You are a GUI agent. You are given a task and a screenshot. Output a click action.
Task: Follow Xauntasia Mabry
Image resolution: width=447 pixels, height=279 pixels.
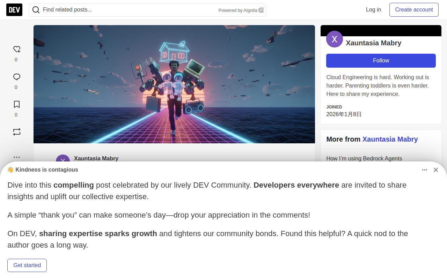coord(381,61)
